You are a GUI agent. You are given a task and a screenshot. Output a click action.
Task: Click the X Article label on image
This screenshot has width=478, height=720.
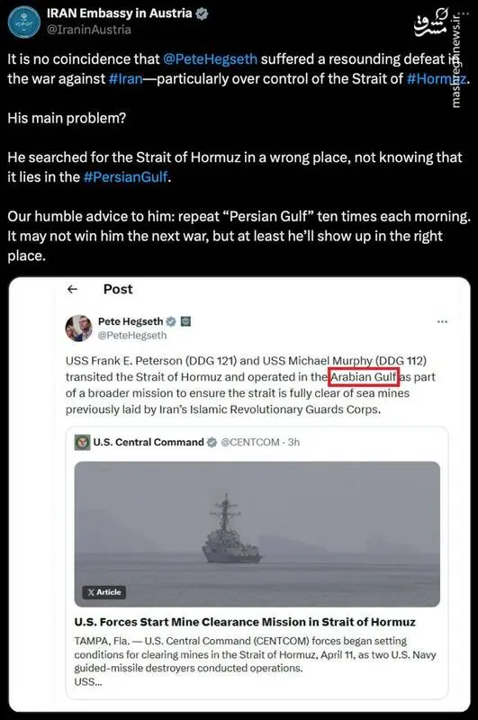[104, 592]
